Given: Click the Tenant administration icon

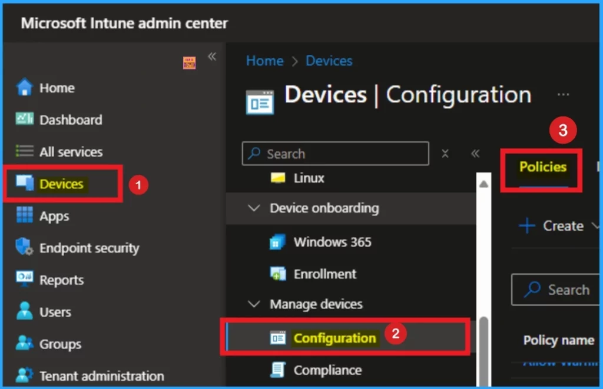Looking at the screenshot, I should 24,375.
